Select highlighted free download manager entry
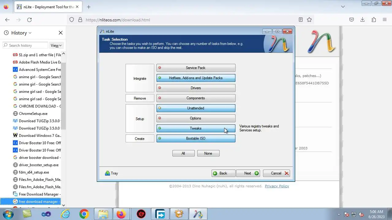The height and width of the screenshot is (220, 392). click(31, 202)
